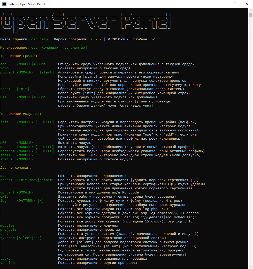Click 'Конвертировать имя домена из/в Punycode' line

98,192
